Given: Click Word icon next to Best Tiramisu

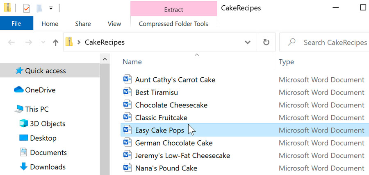Looking at the screenshot, I should point(128,92).
